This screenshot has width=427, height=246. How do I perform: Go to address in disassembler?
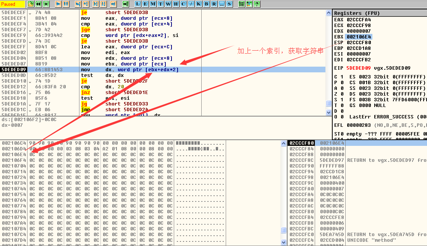click(126, 4)
